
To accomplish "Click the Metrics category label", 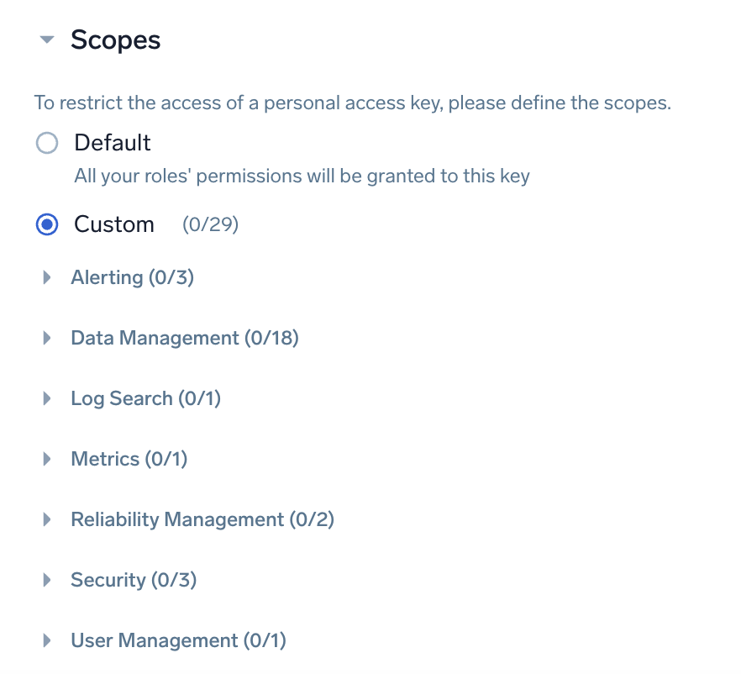I will coord(129,458).
